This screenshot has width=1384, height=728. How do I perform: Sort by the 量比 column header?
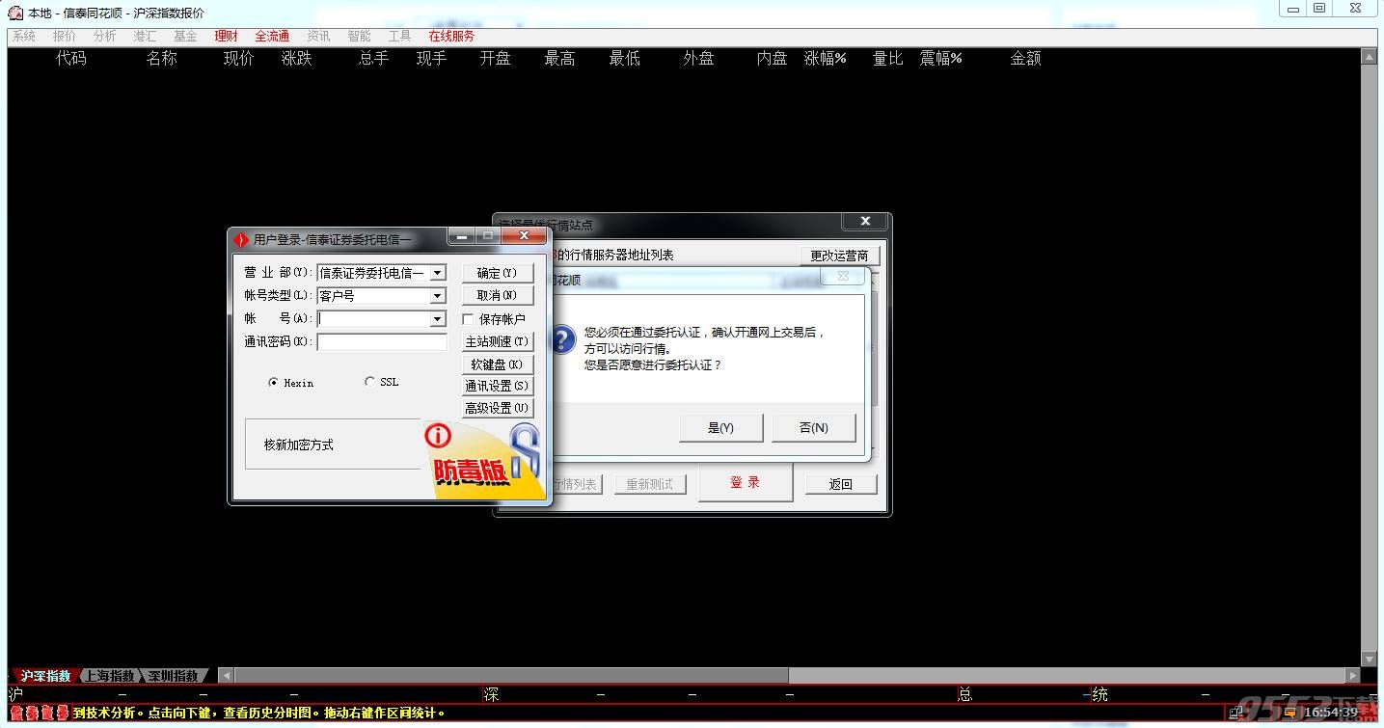click(888, 59)
